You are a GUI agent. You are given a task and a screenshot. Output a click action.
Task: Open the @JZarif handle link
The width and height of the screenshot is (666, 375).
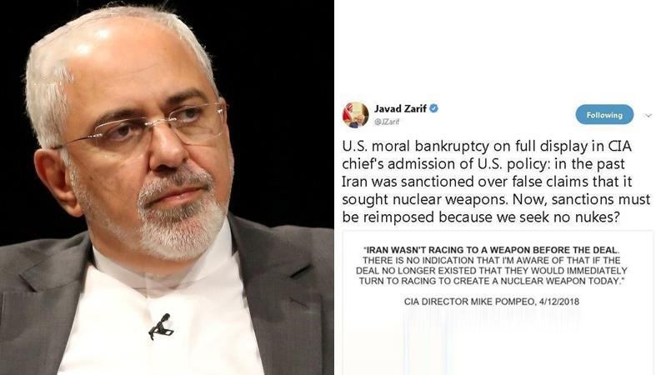tap(387, 122)
